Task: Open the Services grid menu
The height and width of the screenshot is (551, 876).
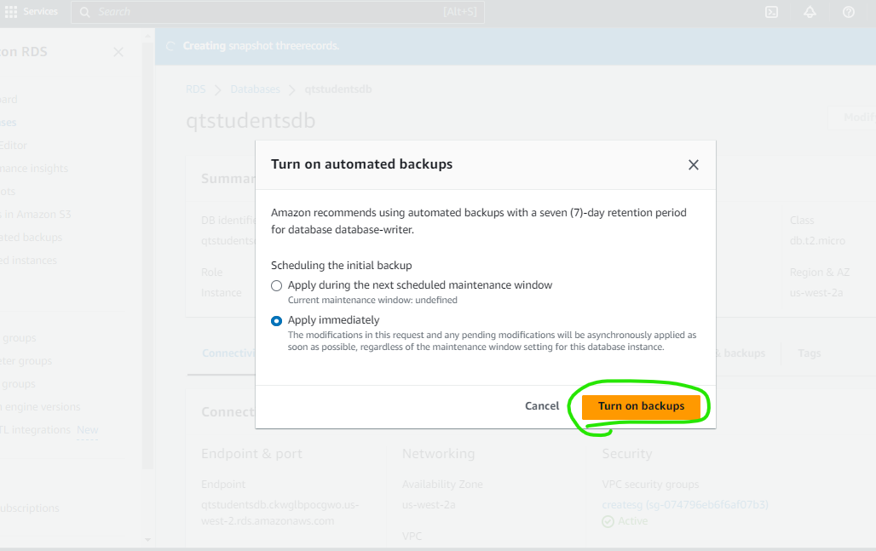Action: [9, 11]
